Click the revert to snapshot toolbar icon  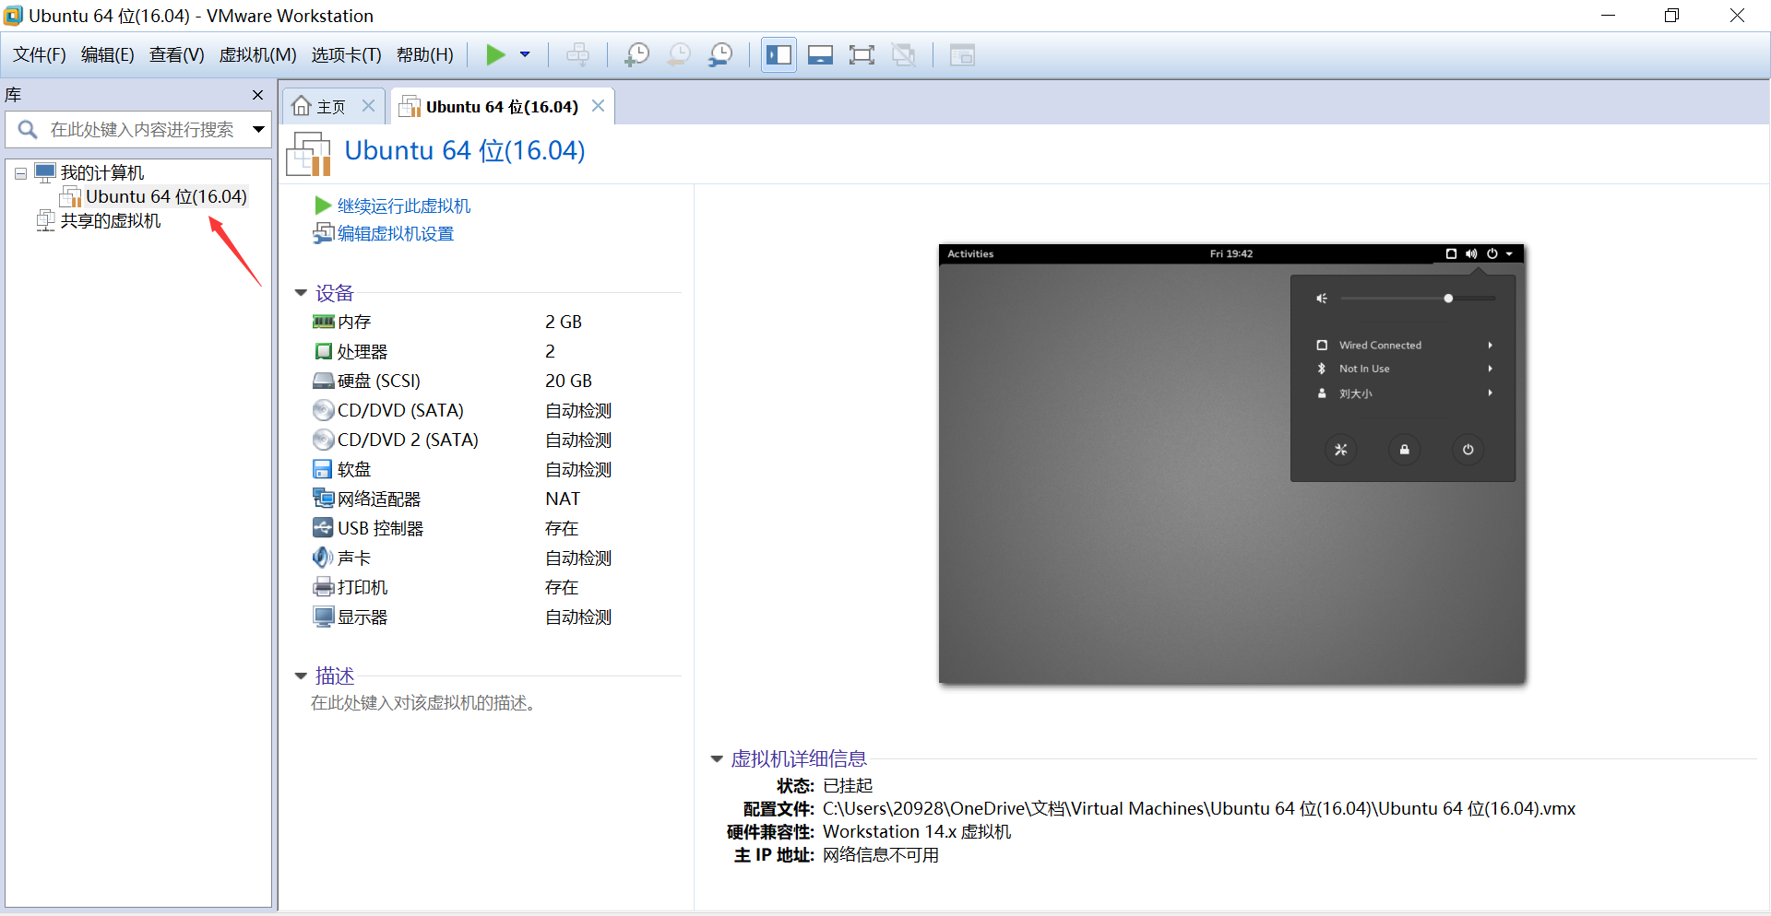[679, 55]
